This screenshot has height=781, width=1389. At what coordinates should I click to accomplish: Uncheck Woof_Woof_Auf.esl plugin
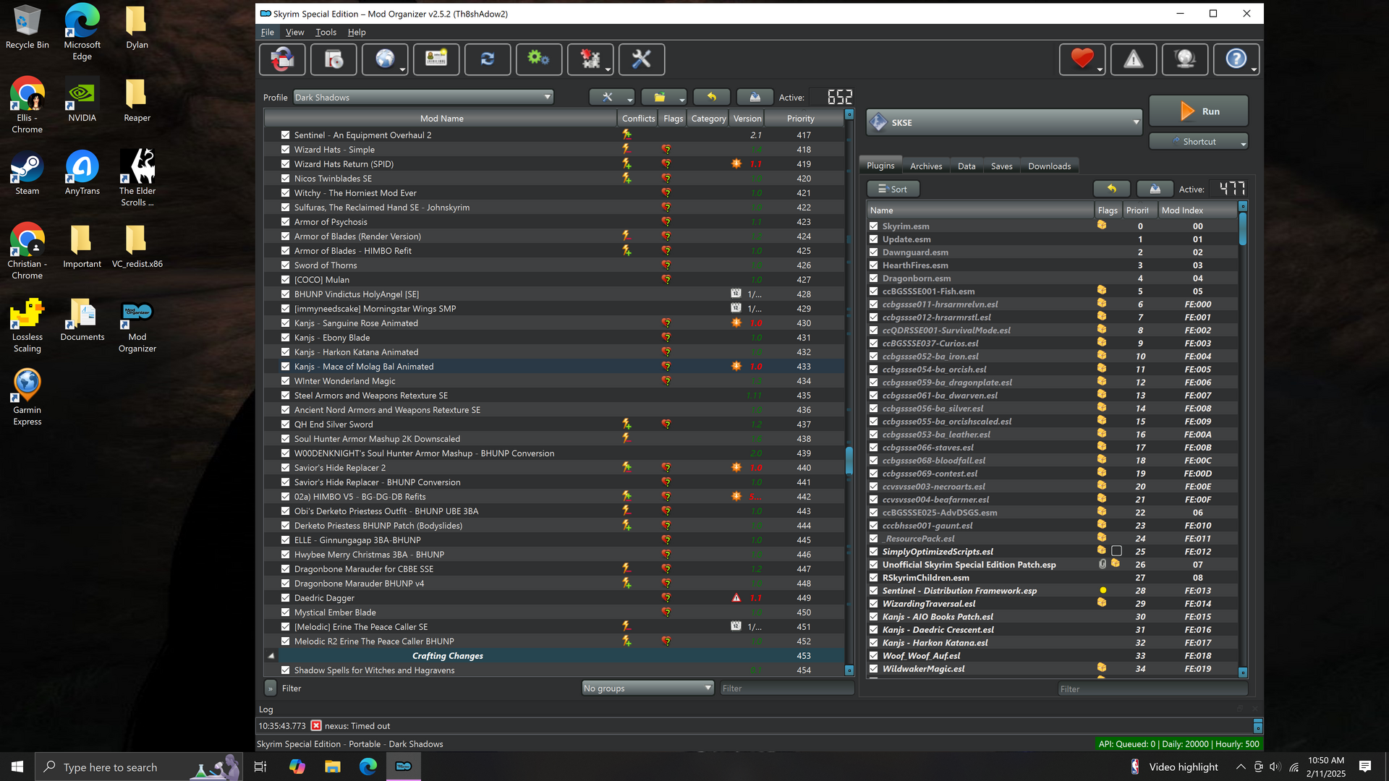pyautogui.click(x=874, y=656)
